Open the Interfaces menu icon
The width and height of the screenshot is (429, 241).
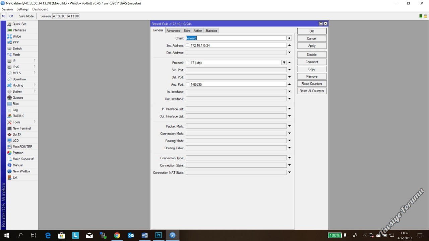tap(10, 30)
